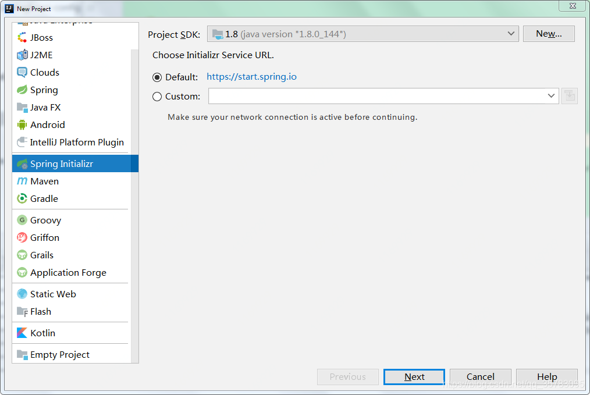Image resolution: width=590 pixels, height=395 pixels.
Task: Click the Clouds speech bubble icon
Action: (22, 72)
